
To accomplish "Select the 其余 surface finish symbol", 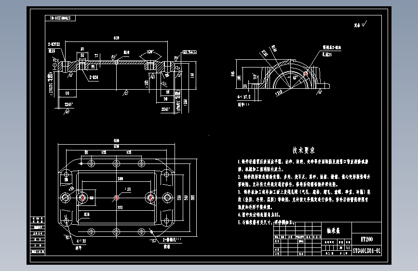I will click(x=360, y=24).
